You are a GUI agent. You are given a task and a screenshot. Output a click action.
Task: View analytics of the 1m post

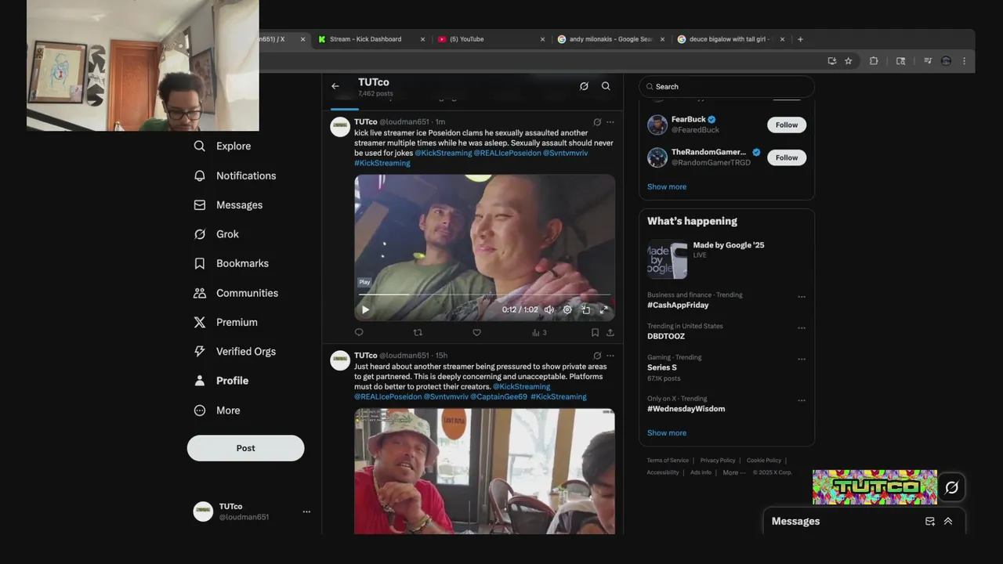click(539, 332)
